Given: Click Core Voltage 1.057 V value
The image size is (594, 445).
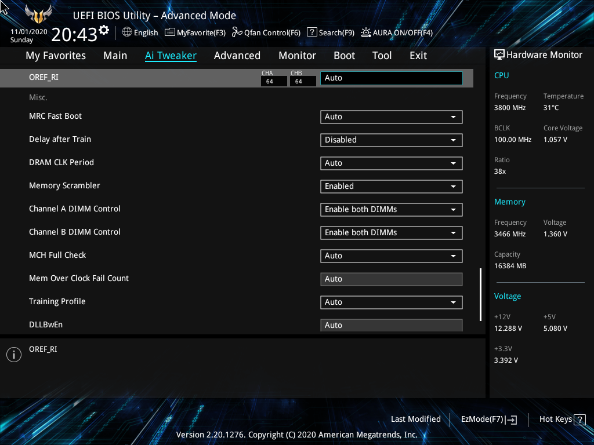Looking at the screenshot, I should (555, 140).
